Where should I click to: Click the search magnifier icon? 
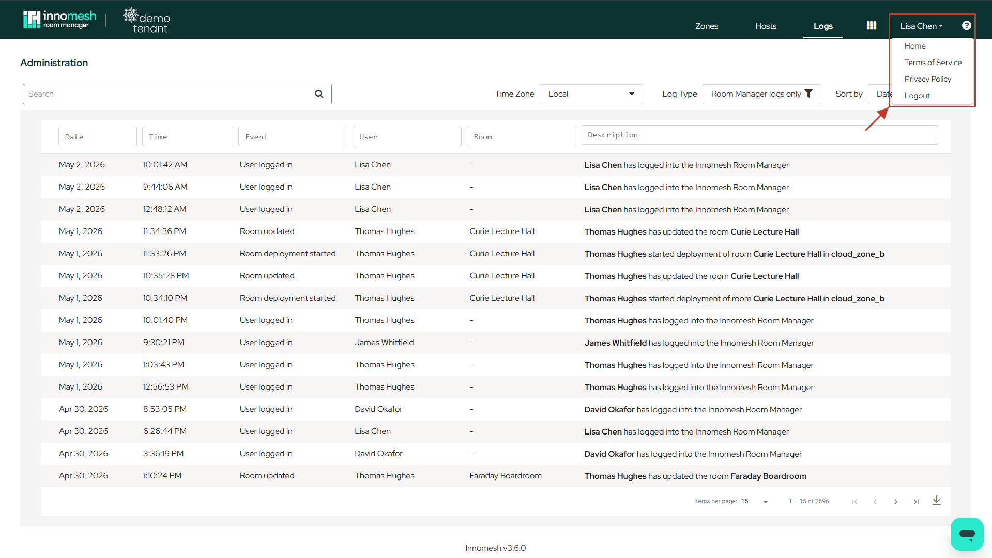[x=319, y=94]
